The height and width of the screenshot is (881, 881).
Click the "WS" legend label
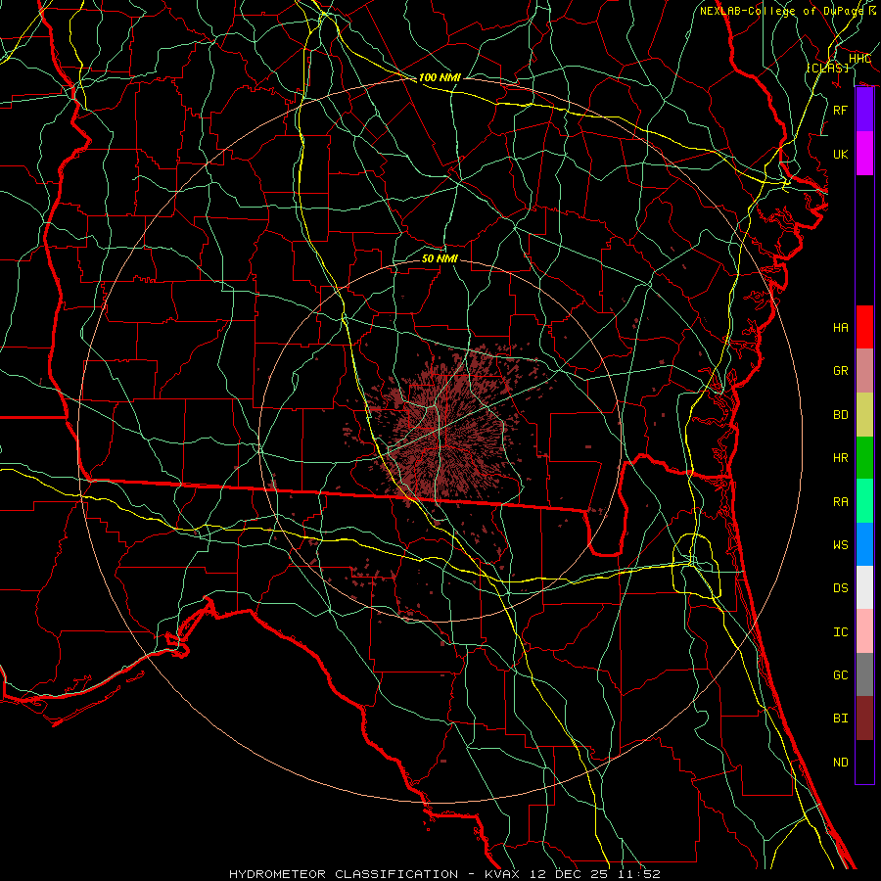click(x=840, y=545)
